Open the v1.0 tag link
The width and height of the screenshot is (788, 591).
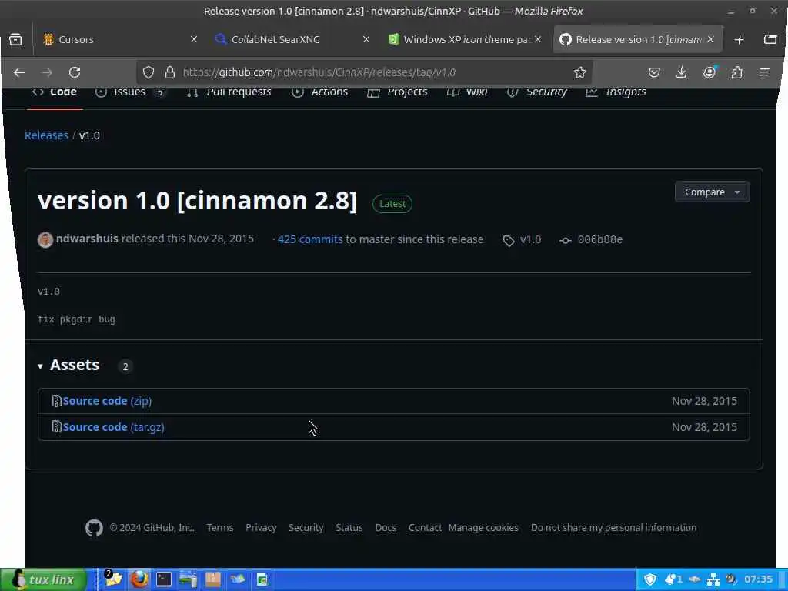523,240
